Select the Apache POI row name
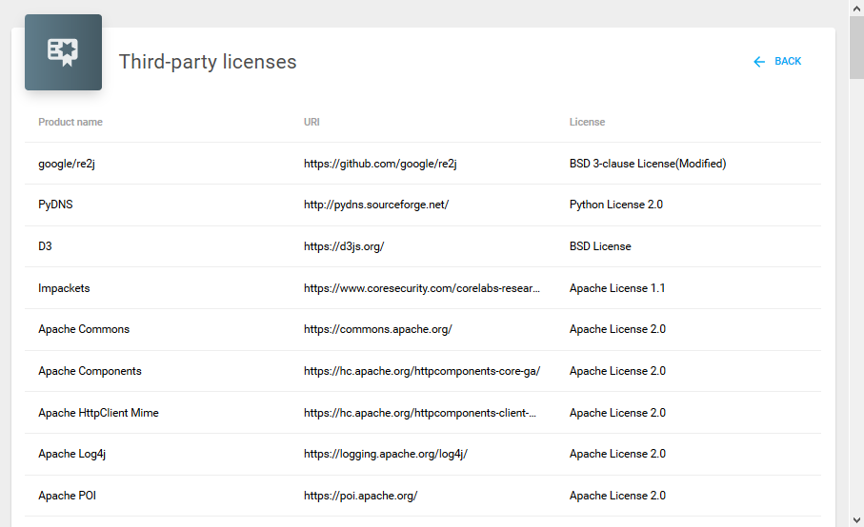The height and width of the screenshot is (527, 864). pyautogui.click(x=67, y=496)
